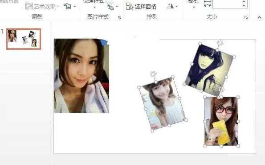Click the rotate objects icon
This screenshot has width=265, height=165.
click(x=170, y=6)
